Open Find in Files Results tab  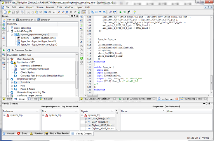pyautogui.click(x=57, y=134)
